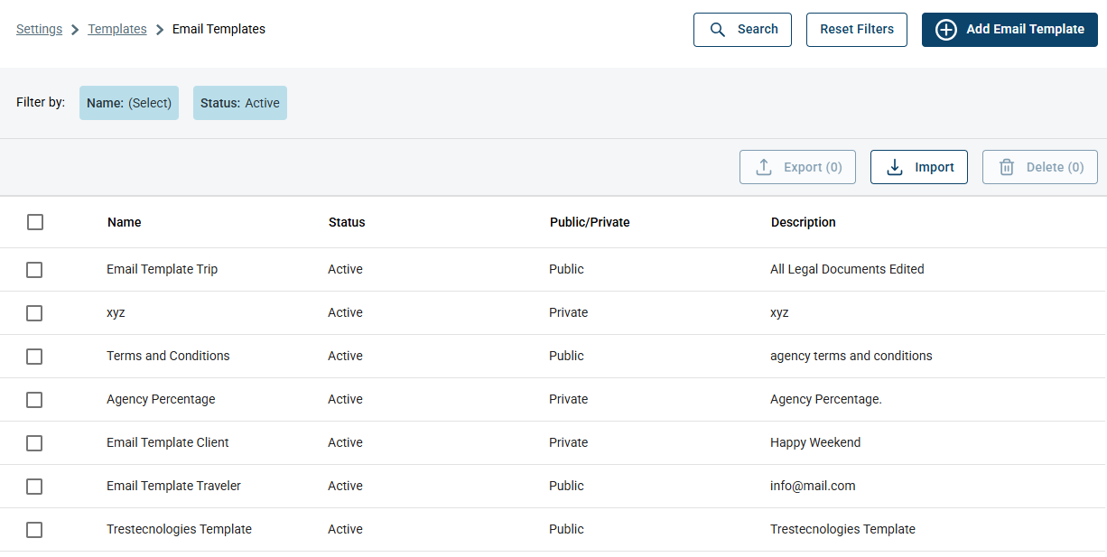The height and width of the screenshot is (557, 1107).
Task: Click 'agency terms and conditions' description
Action: coord(851,356)
